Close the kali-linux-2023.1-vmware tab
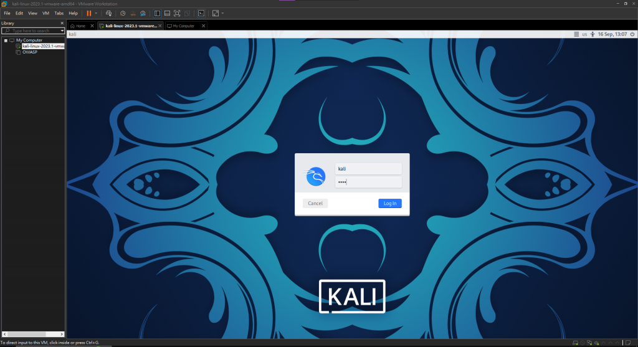 [160, 26]
